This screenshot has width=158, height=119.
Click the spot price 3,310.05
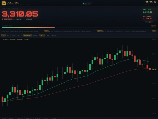(x=20, y=14)
